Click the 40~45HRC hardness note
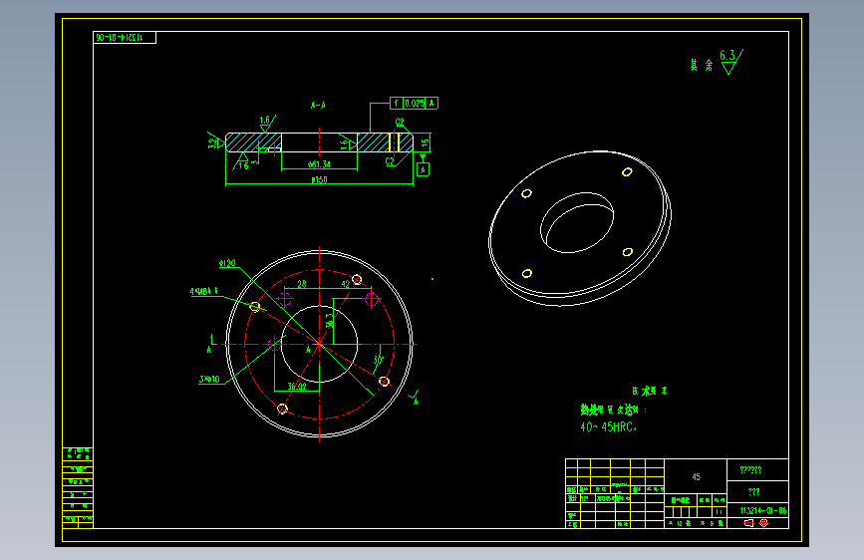Image resolution: width=864 pixels, height=560 pixels. pos(608,427)
